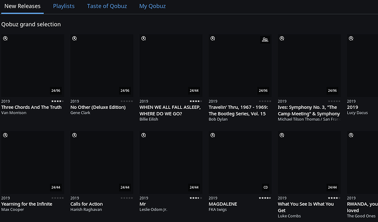Open artist FKA twigs

tap(217, 209)
